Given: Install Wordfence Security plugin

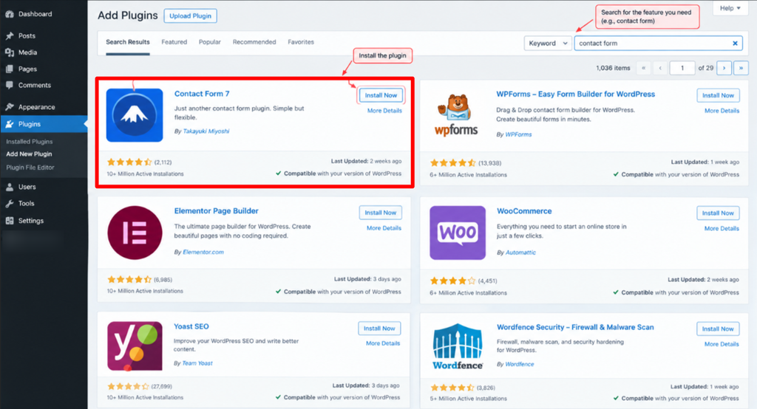Looking at the screenshot, I should pyautogui.click(x=718, y=329).
